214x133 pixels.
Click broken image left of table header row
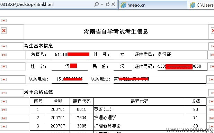[4, 102]
